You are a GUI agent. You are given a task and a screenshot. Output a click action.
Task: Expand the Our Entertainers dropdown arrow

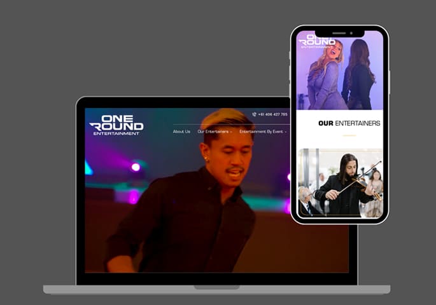(x=231, y=132)
